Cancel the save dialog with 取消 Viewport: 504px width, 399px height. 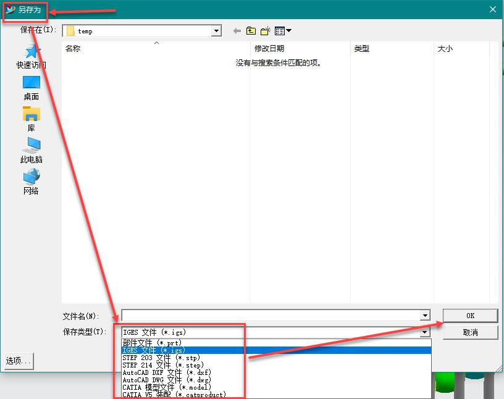(470, 332)
